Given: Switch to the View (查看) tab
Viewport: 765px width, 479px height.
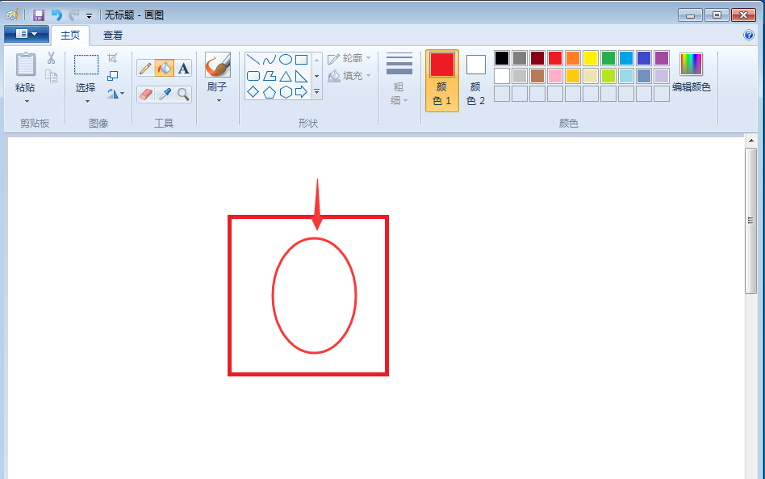Looking at the screenshot, I should 113,36.
